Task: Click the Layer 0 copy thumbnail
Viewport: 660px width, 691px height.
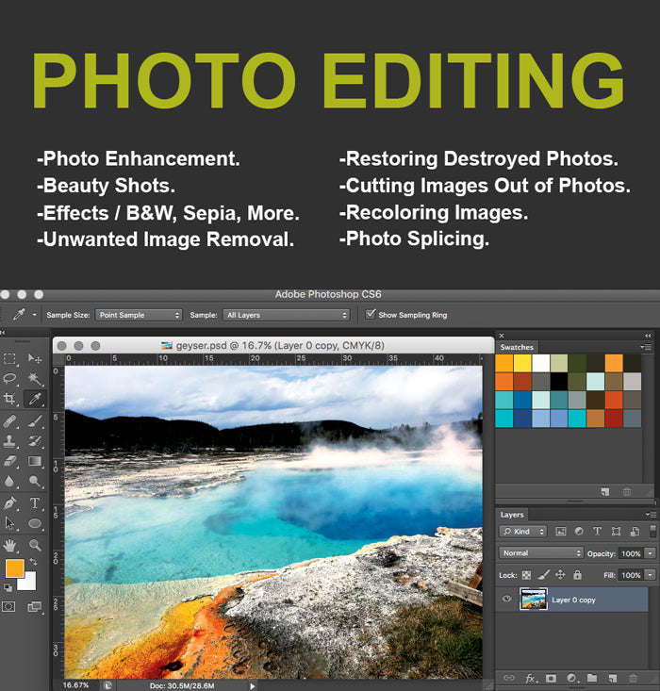Action: point(534,600)
